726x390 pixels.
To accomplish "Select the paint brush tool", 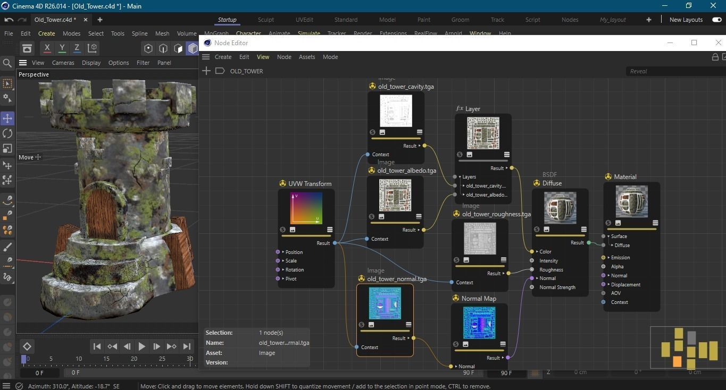I will click(7, 247).
